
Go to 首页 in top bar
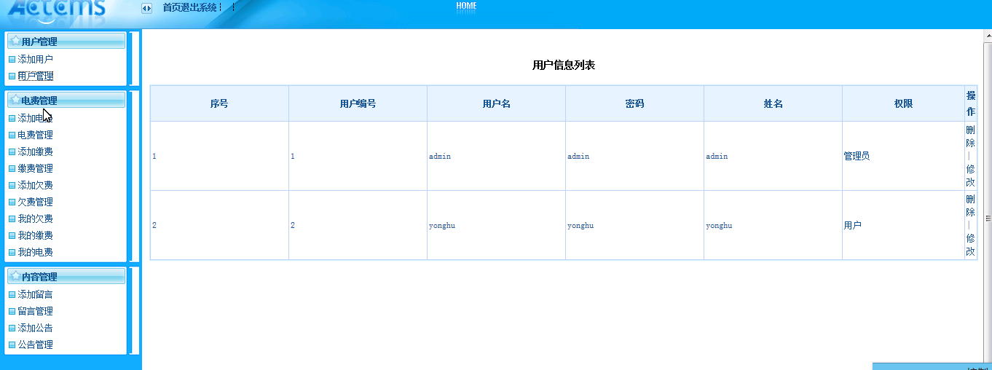(171, 7)
